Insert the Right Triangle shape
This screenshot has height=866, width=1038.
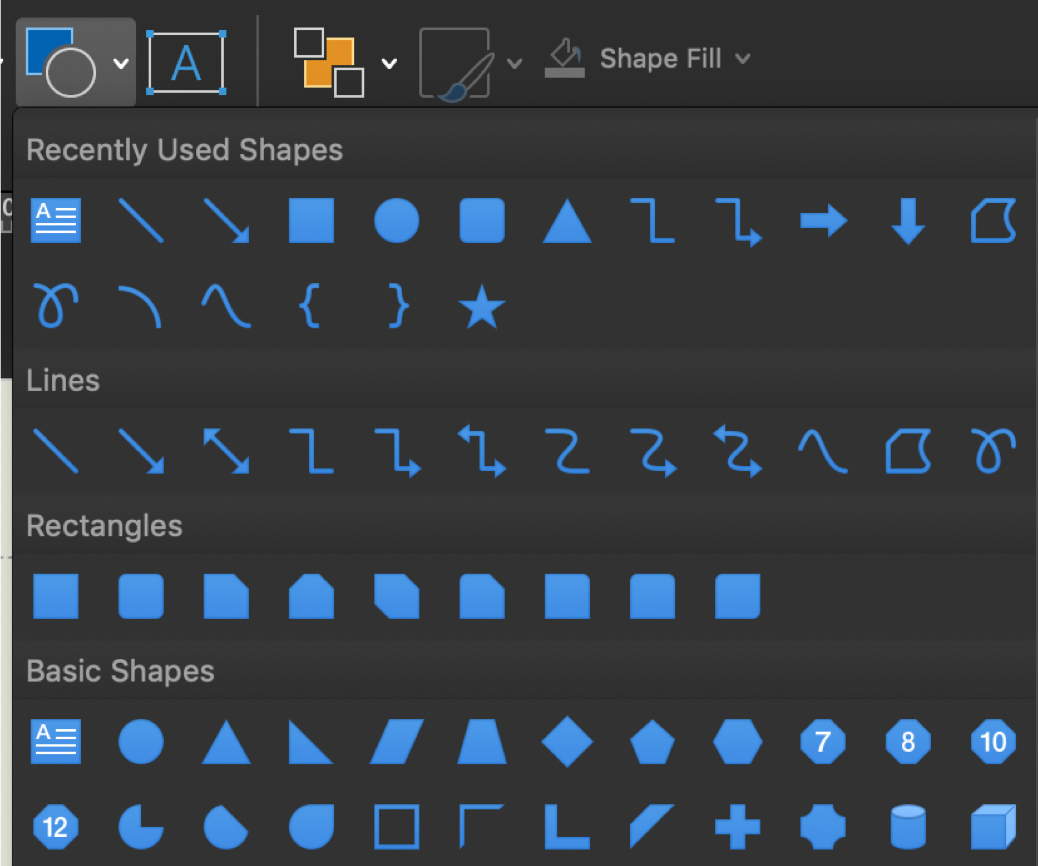pyautogui.click(x=311, y=742)
